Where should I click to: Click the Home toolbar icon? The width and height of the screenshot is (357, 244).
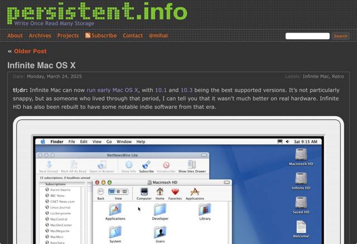click(x=160, y=192)
